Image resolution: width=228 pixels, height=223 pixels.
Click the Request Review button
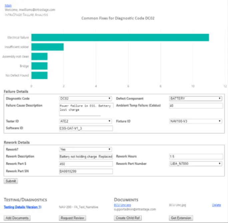click(72, 218)
